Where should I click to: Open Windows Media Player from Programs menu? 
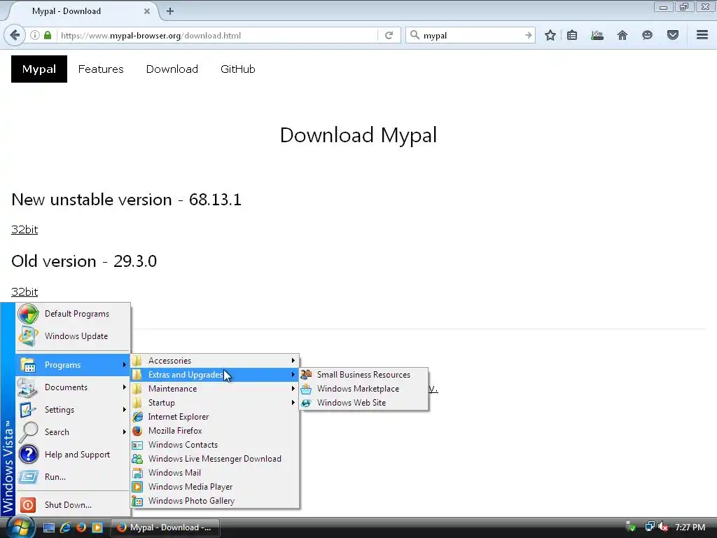coord(215,487)
